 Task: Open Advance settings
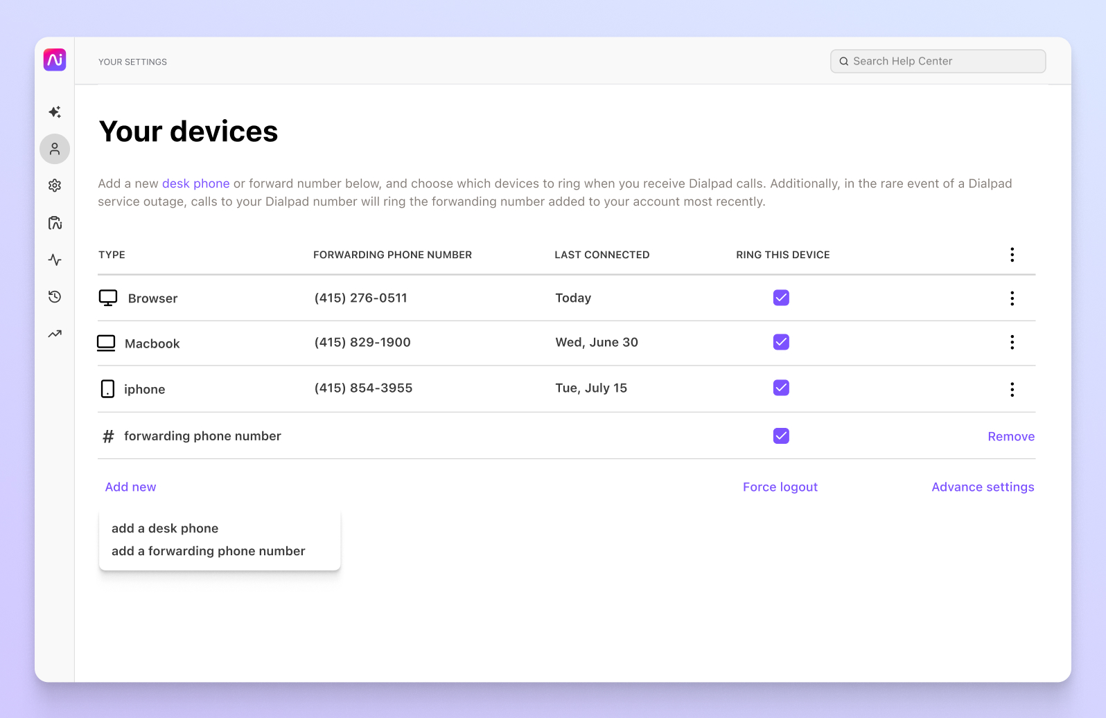tap(983, 487)
